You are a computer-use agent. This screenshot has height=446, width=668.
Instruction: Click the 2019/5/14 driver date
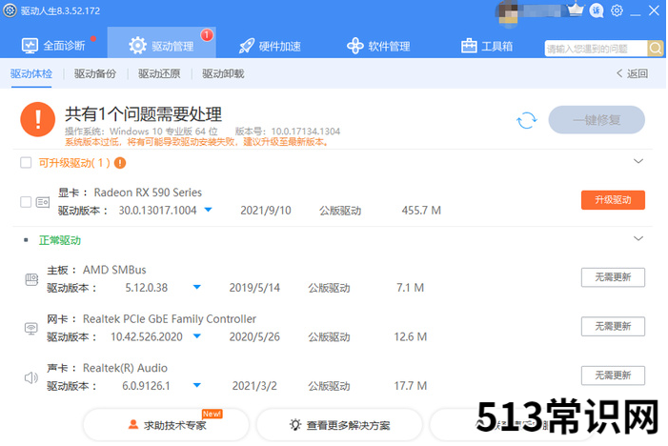click(x=254, y=288)
